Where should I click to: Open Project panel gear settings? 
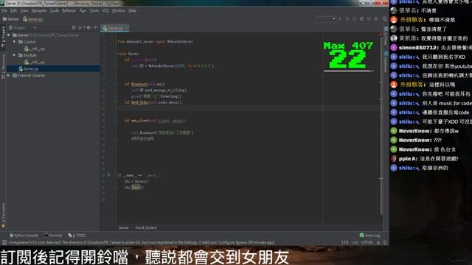tap(88, 28)
